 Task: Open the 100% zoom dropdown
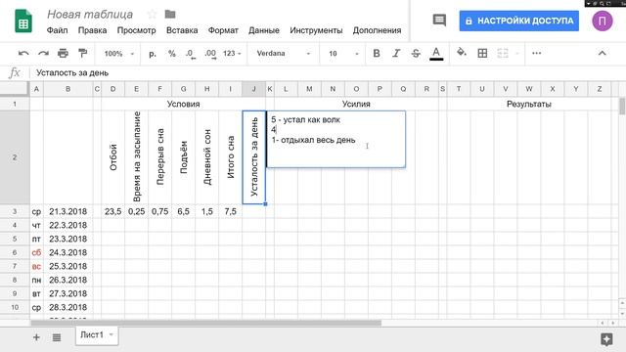click(118, 54)
